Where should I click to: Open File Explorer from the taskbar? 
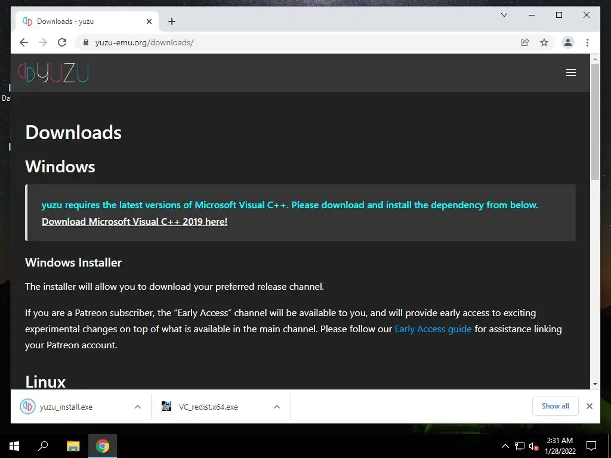click(x=73, y=446)
